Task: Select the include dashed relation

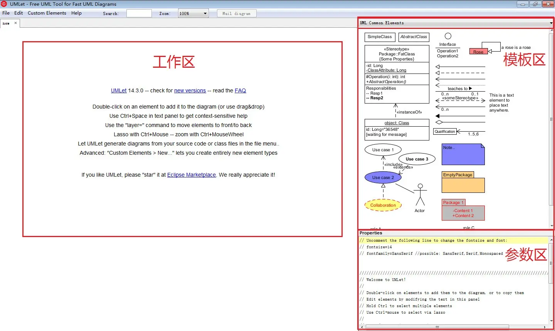Action: pyautogui.click(x=383, y=163)
